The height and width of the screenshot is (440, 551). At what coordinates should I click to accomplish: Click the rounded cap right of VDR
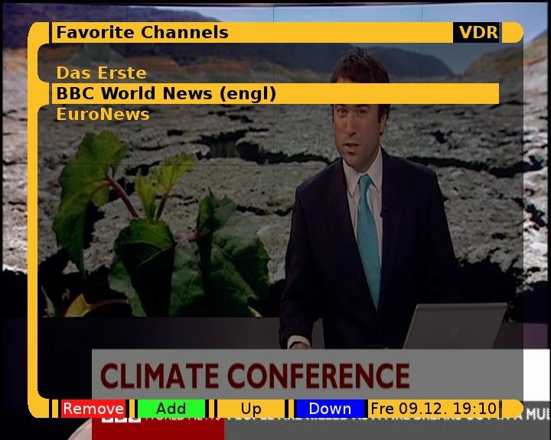point(513,32)
